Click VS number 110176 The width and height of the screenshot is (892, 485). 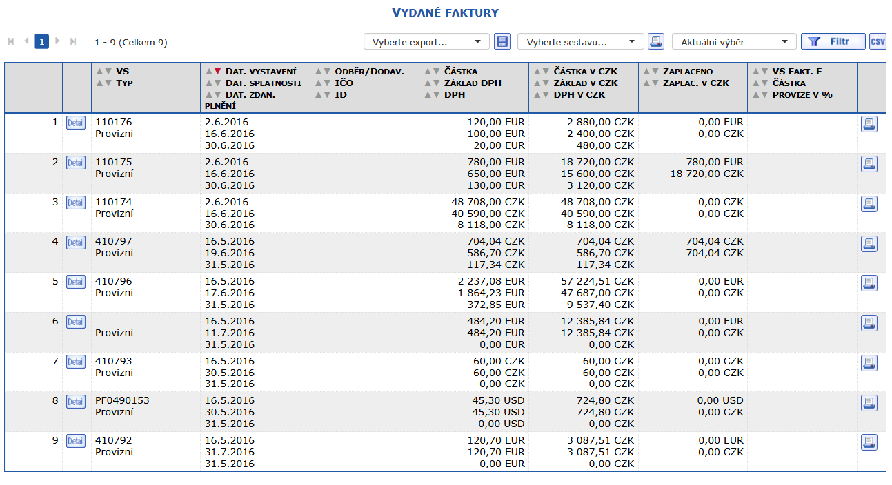pyautogui.click(x=113, y=122)
